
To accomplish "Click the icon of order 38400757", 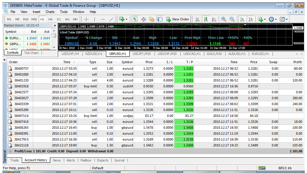I will click(10, 69).
